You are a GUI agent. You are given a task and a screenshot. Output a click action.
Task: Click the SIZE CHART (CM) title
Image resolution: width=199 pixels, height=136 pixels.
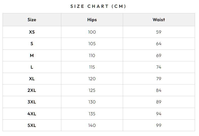[98, 6]
